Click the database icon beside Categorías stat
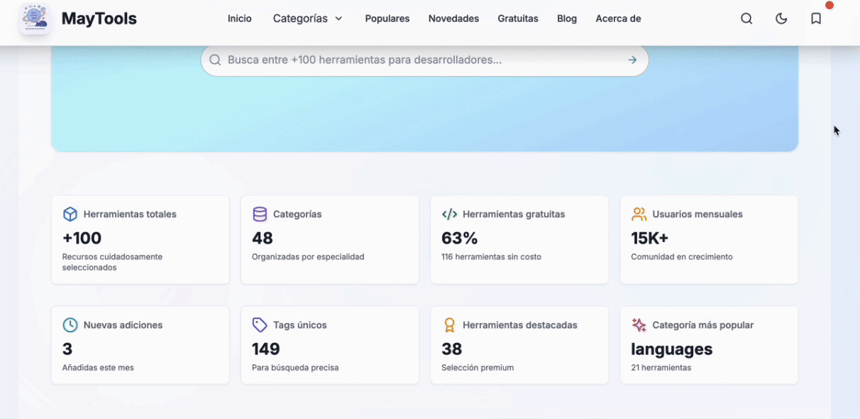860x419 pixels. coord(260,214)
